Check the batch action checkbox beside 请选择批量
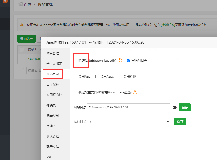The height and width of the screenshot is (160, 217). [22, 70]
